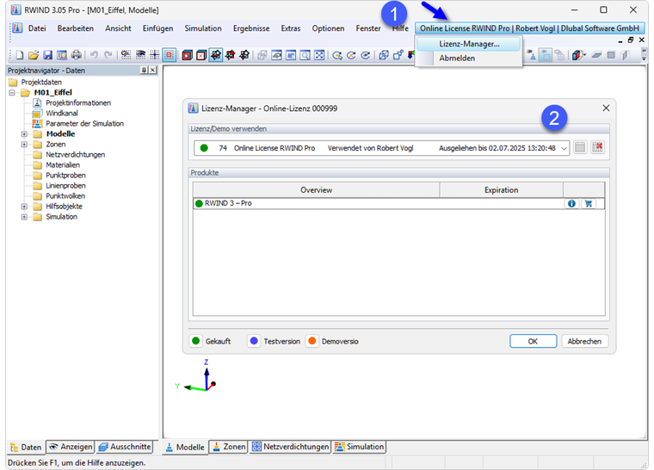
Task: Click the crosshair grid toolbar icon
Action: pyautogui.click(x=154, y=55)
